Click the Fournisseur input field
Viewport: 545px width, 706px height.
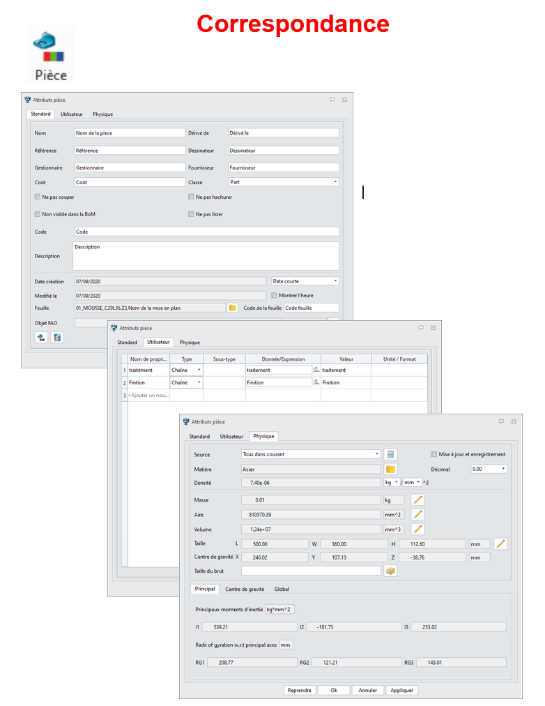pyautogui.click(x=284, y=167)
